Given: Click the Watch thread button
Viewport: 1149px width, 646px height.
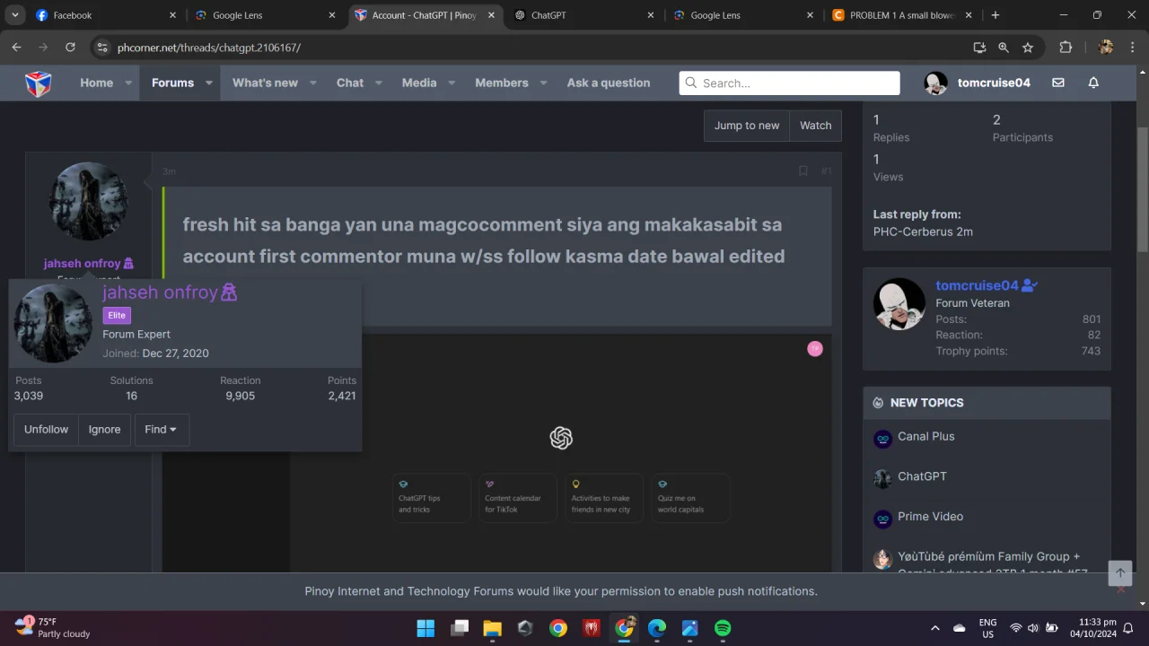Looking at the screenshot, I should (x=816, y=126).
